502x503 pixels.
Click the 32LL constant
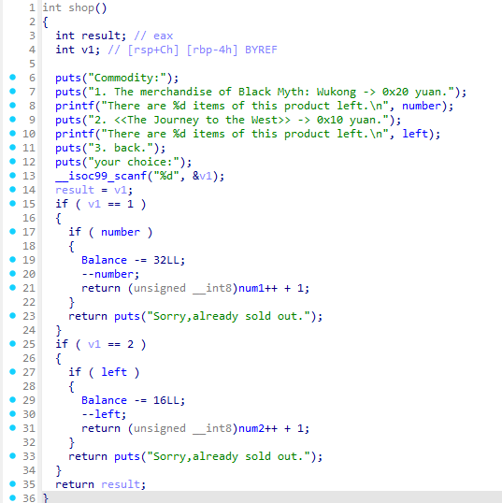click(x=165, y=260)
